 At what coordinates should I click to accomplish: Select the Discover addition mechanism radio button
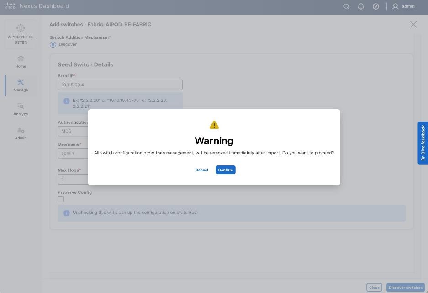(x=53, y=44)
